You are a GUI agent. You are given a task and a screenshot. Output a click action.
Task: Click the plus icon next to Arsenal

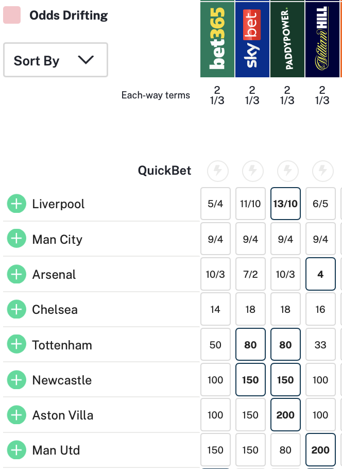pyautogui.click(x=16, y=274)
